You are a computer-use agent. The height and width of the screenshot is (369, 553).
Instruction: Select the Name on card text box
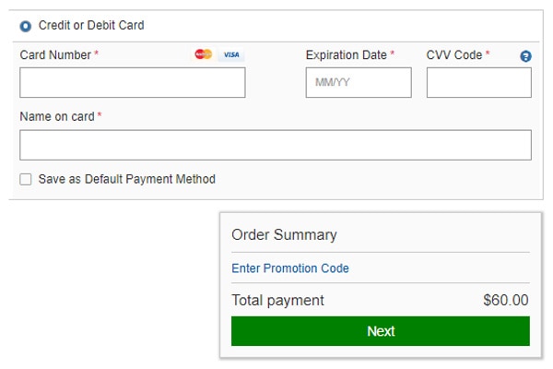[276, 145]
